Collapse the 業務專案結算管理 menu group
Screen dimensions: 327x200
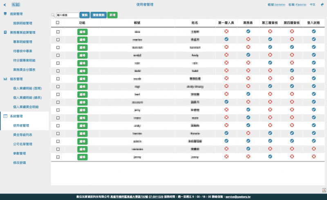22,32
